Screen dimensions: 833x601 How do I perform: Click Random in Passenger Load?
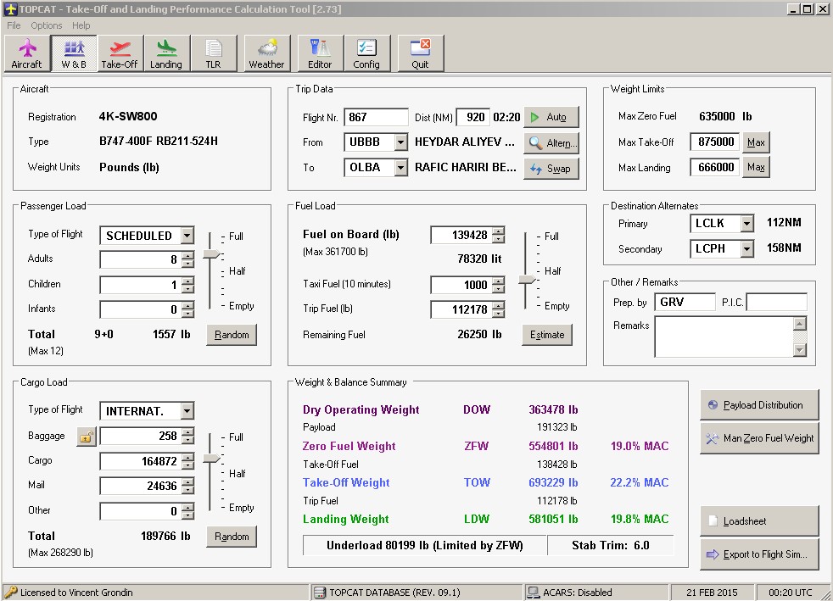coord(232,335)
